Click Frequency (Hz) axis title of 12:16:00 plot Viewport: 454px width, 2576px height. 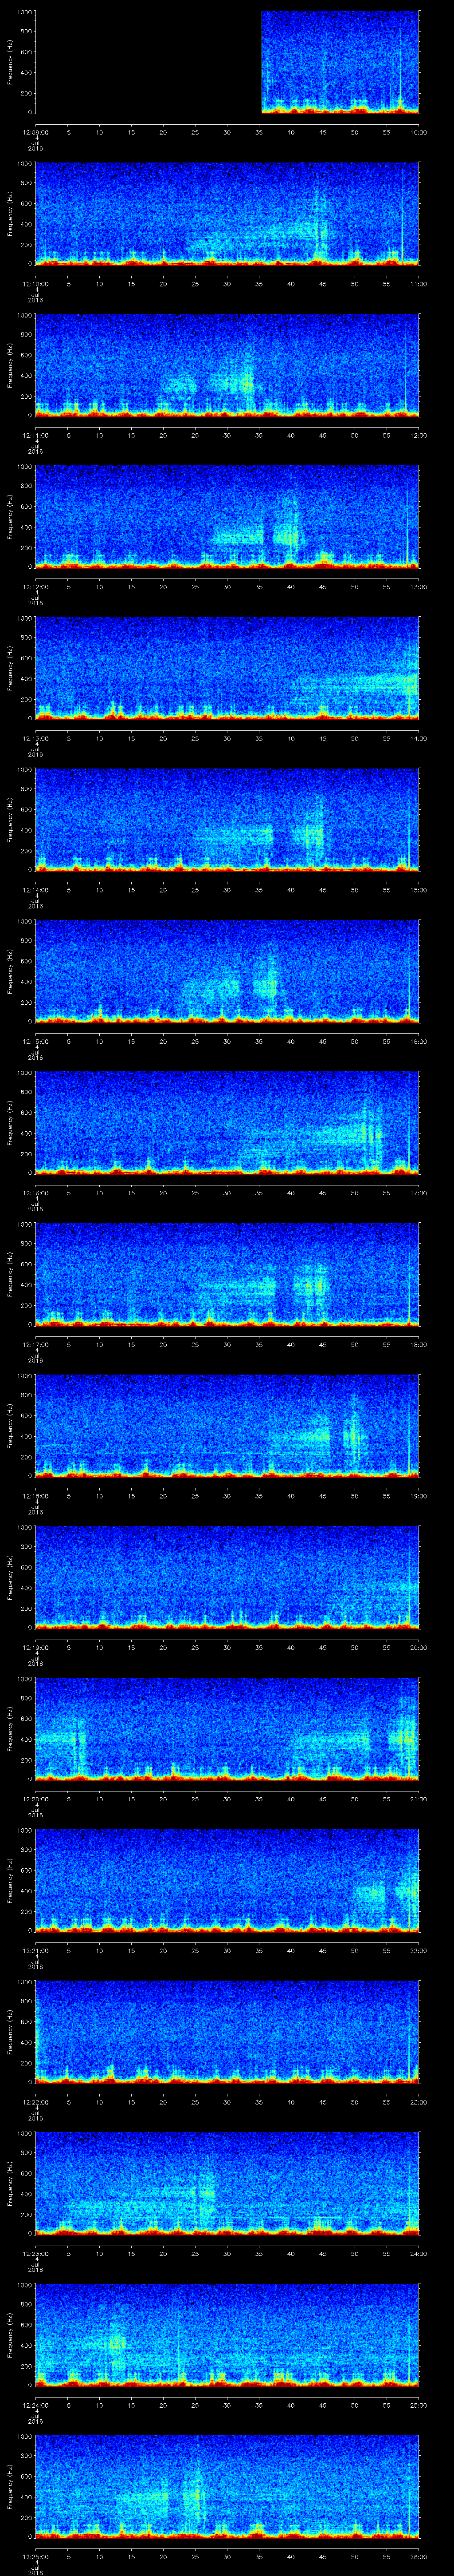(10, 1123)
